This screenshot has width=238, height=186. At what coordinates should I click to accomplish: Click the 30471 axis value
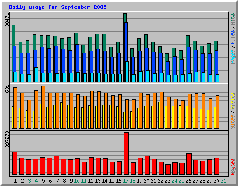pos(7,20)
